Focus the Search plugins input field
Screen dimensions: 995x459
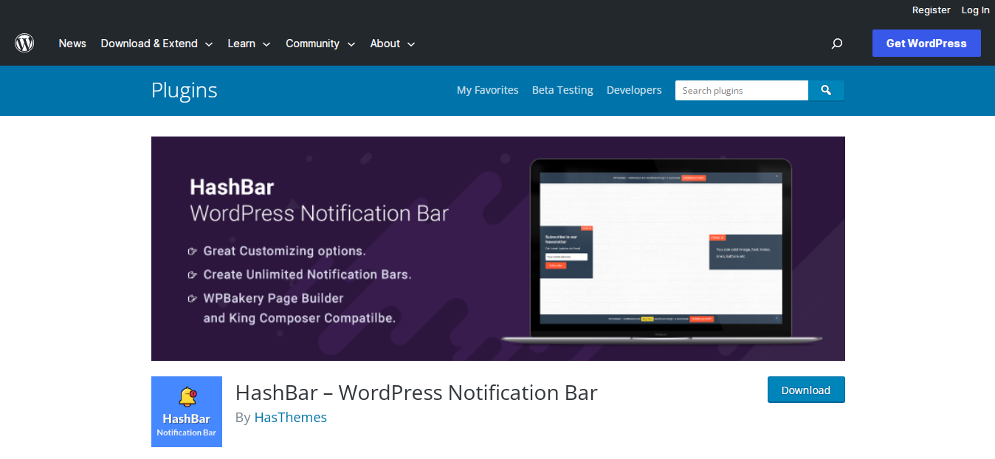tap(742, 90)
